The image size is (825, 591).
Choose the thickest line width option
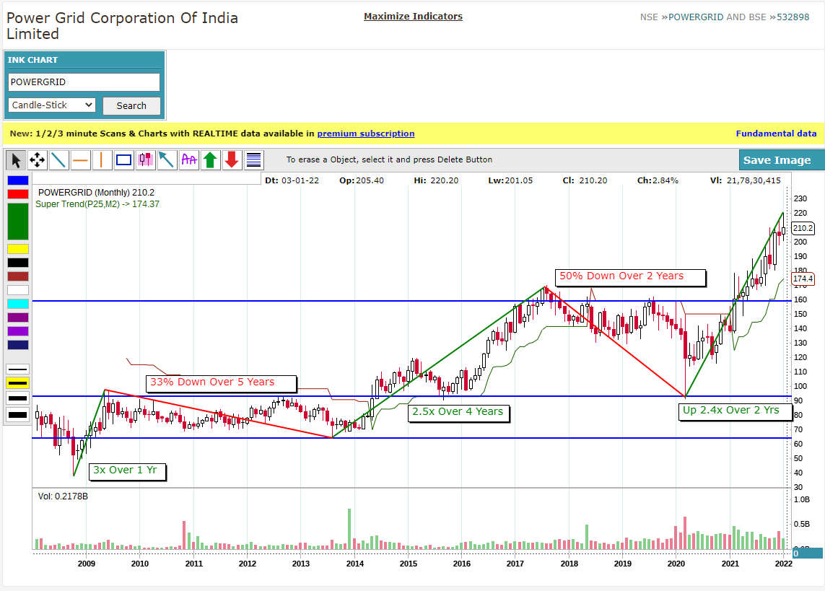click(x=17, y=415)
